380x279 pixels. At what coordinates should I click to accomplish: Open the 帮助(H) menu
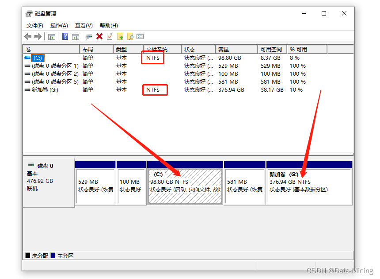tap(109, 26)
